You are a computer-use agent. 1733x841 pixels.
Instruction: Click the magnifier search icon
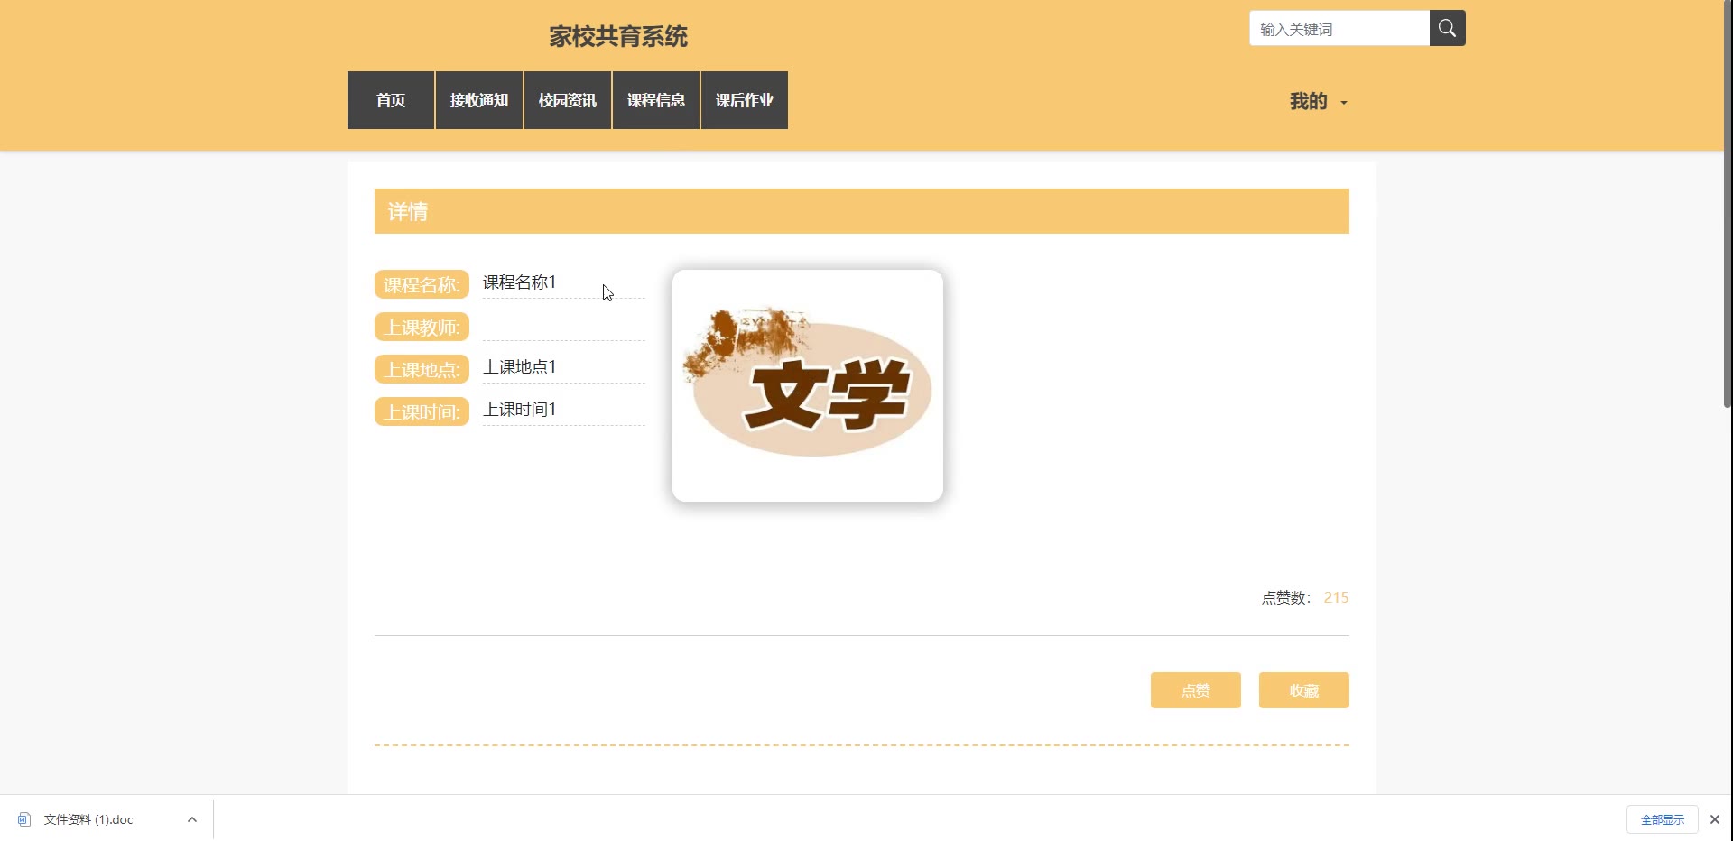pyautogui.click(x=1447, y=28)
